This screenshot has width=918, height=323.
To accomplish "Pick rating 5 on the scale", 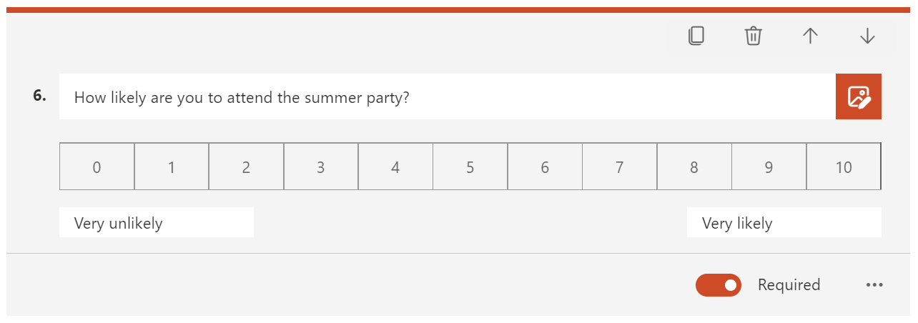I will [470, 167].
